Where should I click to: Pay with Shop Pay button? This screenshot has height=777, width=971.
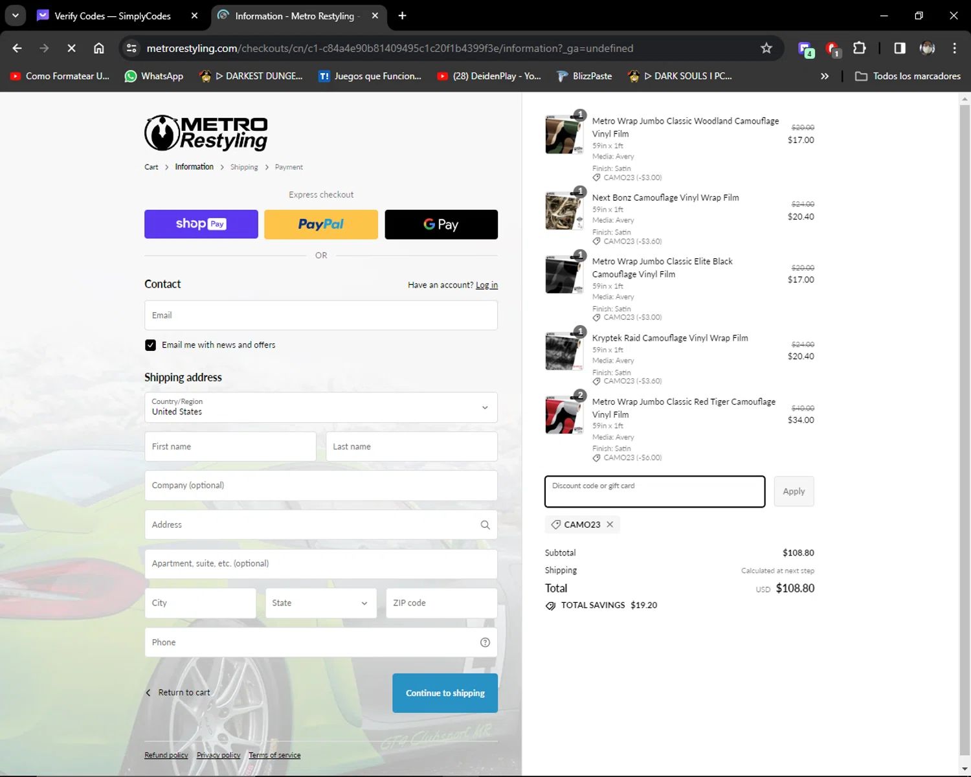tap(201, 224)
